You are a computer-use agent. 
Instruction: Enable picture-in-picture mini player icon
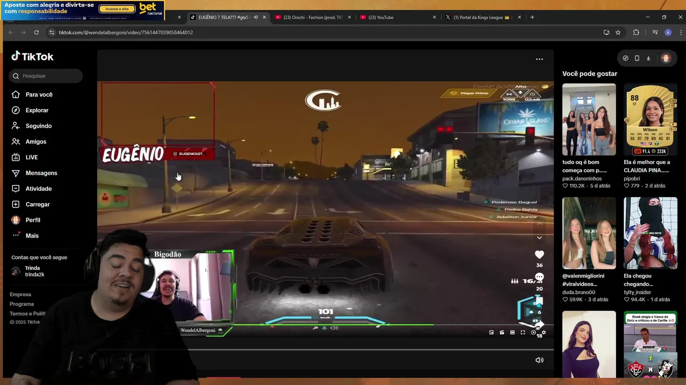(x=491, y=333)
